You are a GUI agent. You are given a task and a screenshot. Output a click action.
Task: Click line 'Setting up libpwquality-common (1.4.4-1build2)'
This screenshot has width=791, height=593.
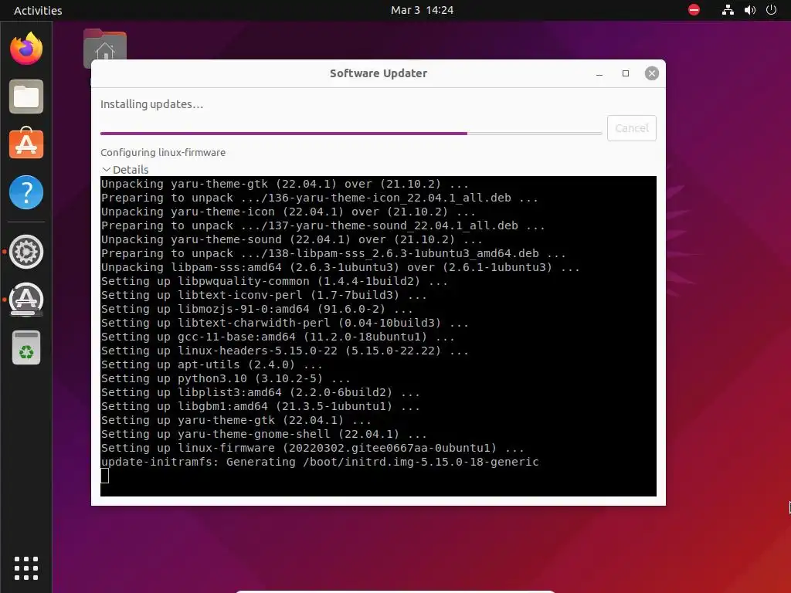pyautogui.click(x=274, y=281)
